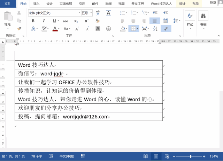
Task: Open Paragraph dialog launcher
Action: coord(180,36)
